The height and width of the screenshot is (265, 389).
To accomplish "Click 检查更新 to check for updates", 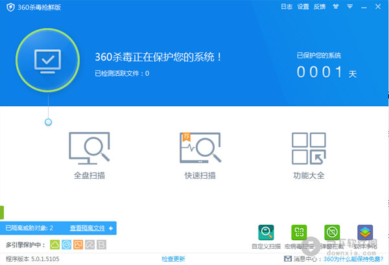I will (173, 259).
